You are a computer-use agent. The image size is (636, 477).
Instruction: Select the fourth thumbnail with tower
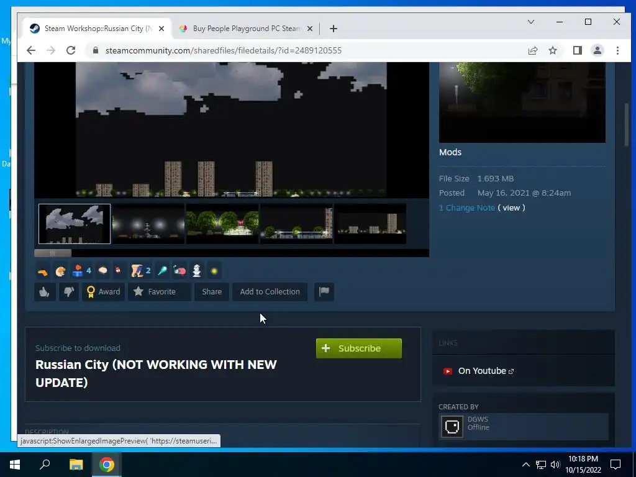pyautogui.click(x=296, y=224)
